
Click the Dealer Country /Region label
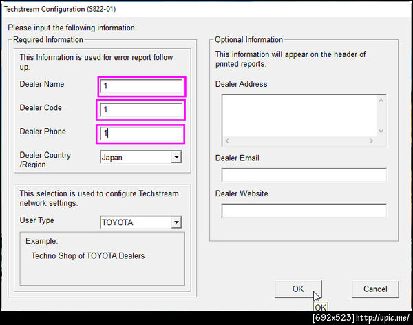45,160
